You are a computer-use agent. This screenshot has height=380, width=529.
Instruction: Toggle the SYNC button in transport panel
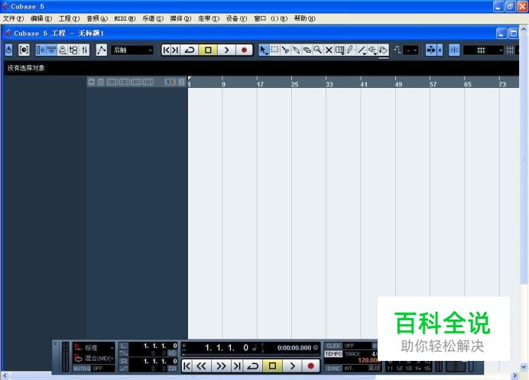tap(333, 369)
